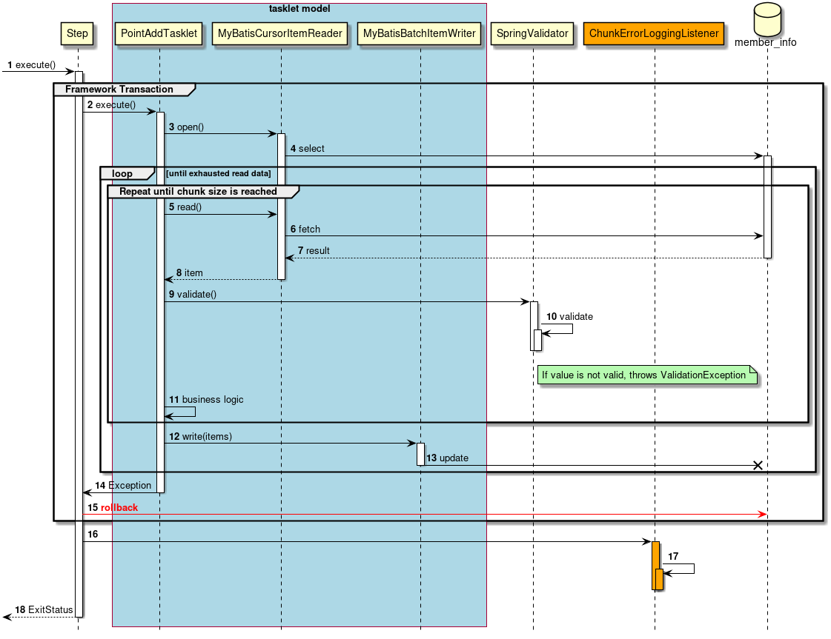
Task: Click the orange ChunkErrorLoggingListener activation bar
Action: (x=655, y=566)
